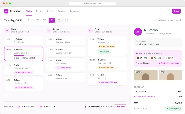185x114 pixels.
Task: Click the 14 clients · $1,286 booked summary
Action: coord(169,20)
